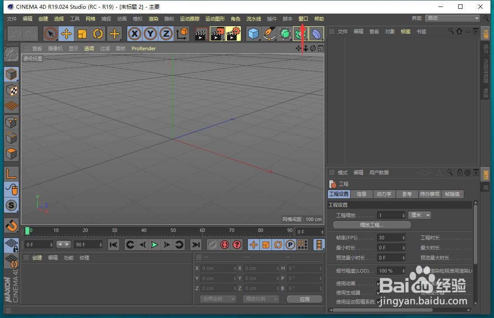The width and height of the screenshot is (494, 318).
Task: Switch to the 参考 tab
Action: 407,194
